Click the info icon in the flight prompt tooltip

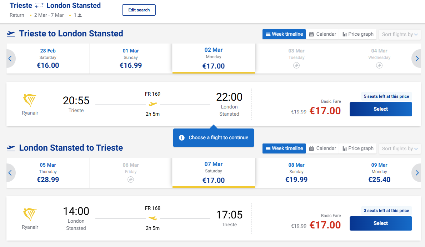tap(182, 138)
